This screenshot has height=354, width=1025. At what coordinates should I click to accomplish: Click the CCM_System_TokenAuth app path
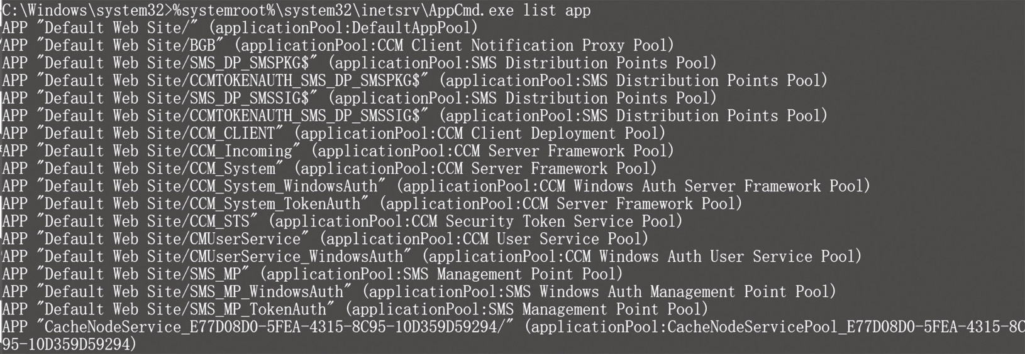pyautogui.click(x=274, y=203)
